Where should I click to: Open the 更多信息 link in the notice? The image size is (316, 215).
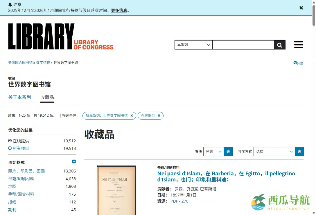click(119, 10)
